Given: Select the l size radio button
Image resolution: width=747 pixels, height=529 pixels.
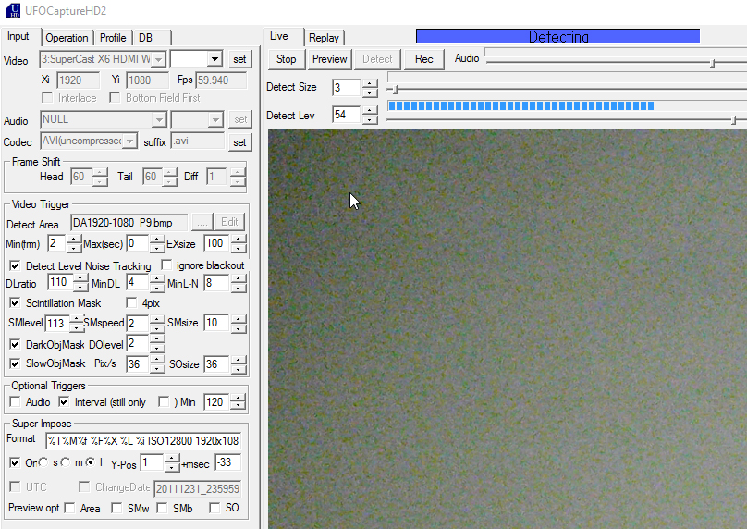Looking at the screenshot, I should pos(90,461).
